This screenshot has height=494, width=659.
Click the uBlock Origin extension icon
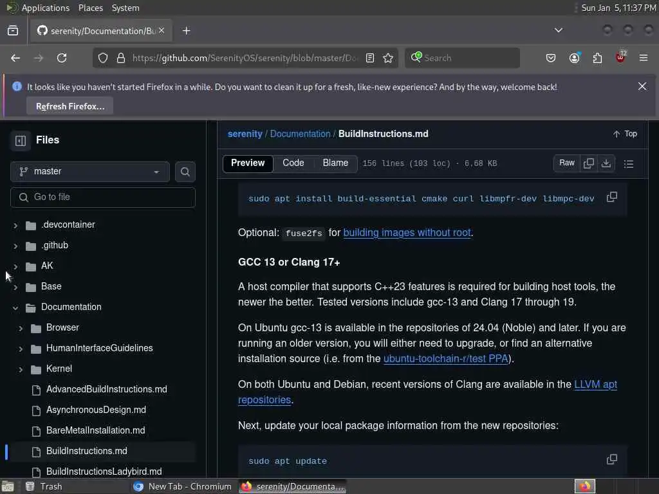pyautogui.click(x=620, y=57)
